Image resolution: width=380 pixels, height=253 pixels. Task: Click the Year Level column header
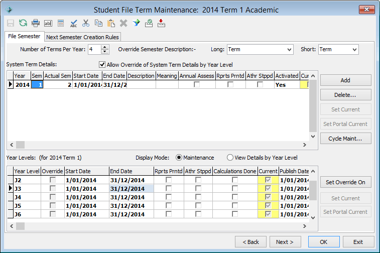[27, 171]
